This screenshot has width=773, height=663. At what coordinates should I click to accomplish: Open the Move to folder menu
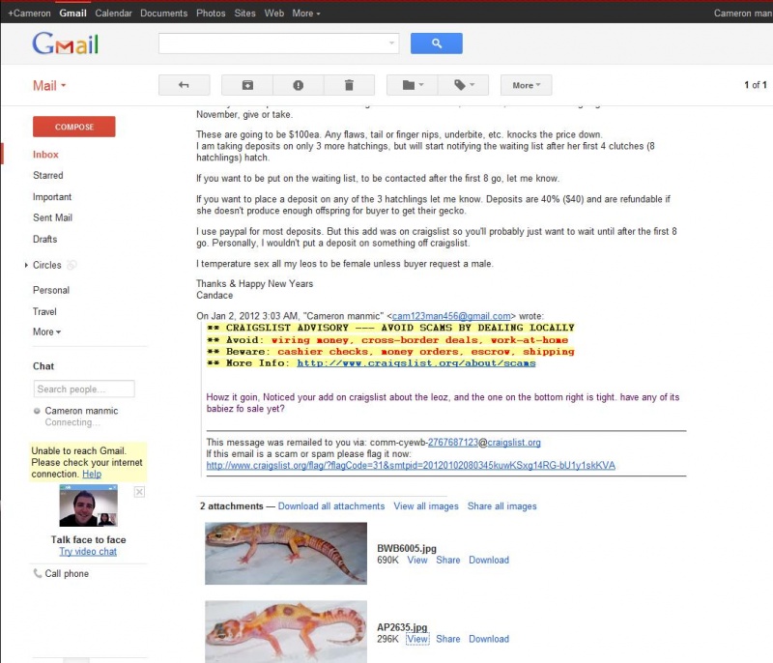(x=413, y=85)
